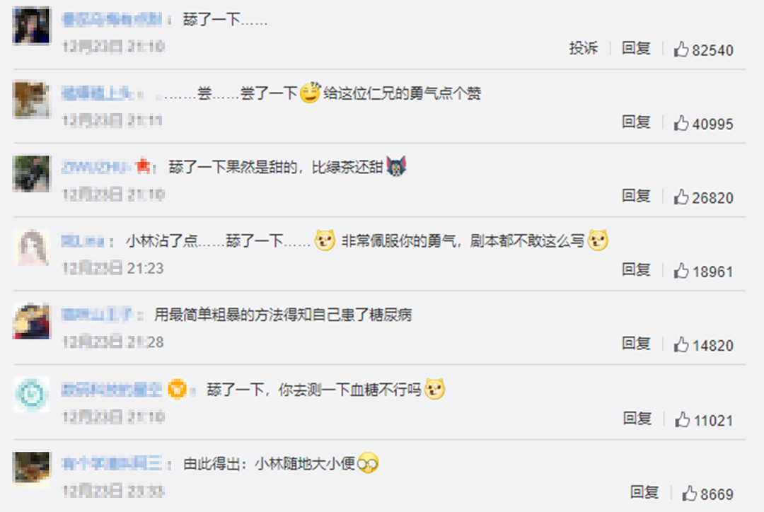
Task: Click 回复 on the 测一下血糖 comment
Action: click(637, 419)
